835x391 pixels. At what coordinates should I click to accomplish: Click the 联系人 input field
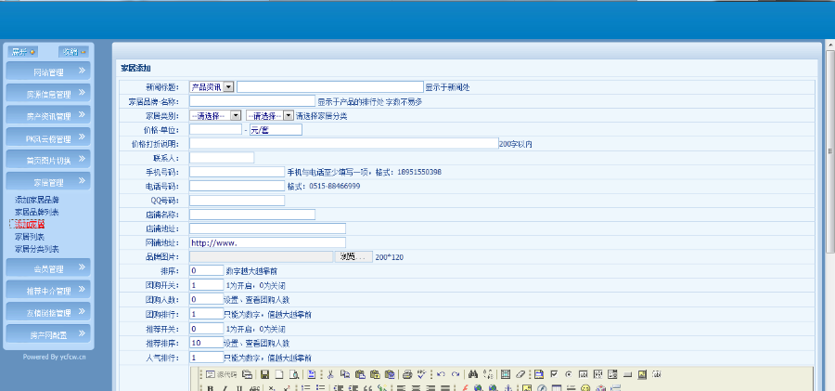[222, 158]
